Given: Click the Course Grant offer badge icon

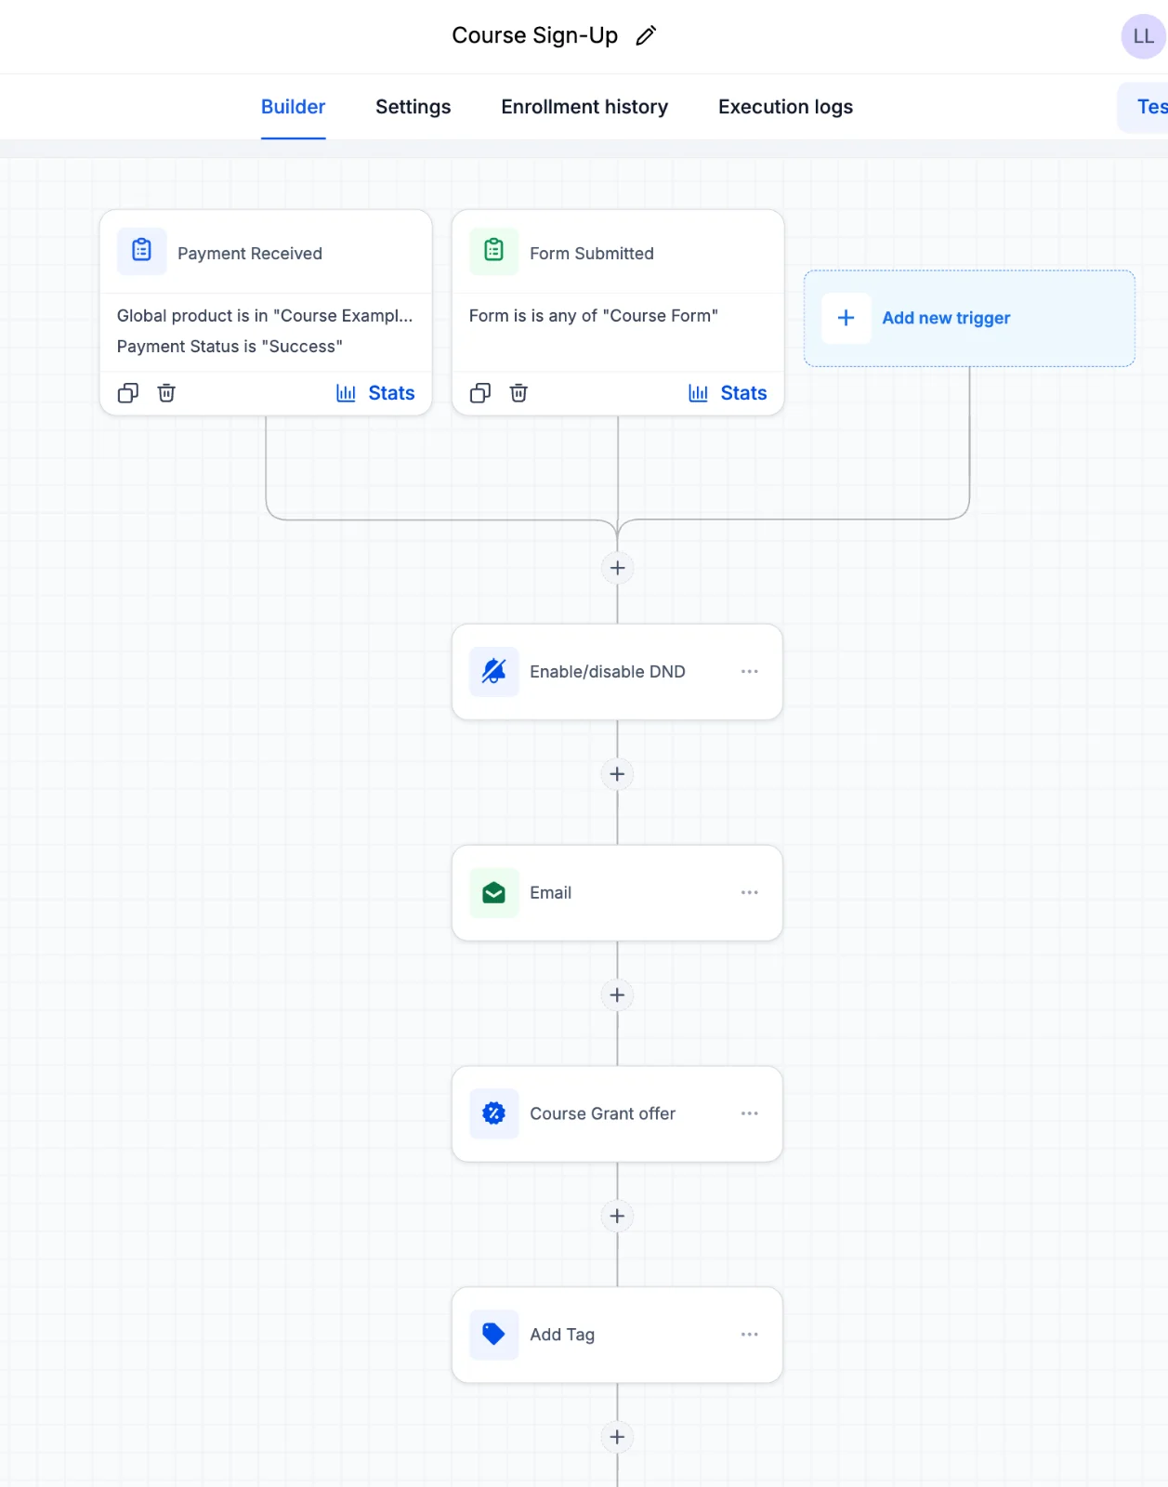Looking at the screenshot, I should (493, 1113).
